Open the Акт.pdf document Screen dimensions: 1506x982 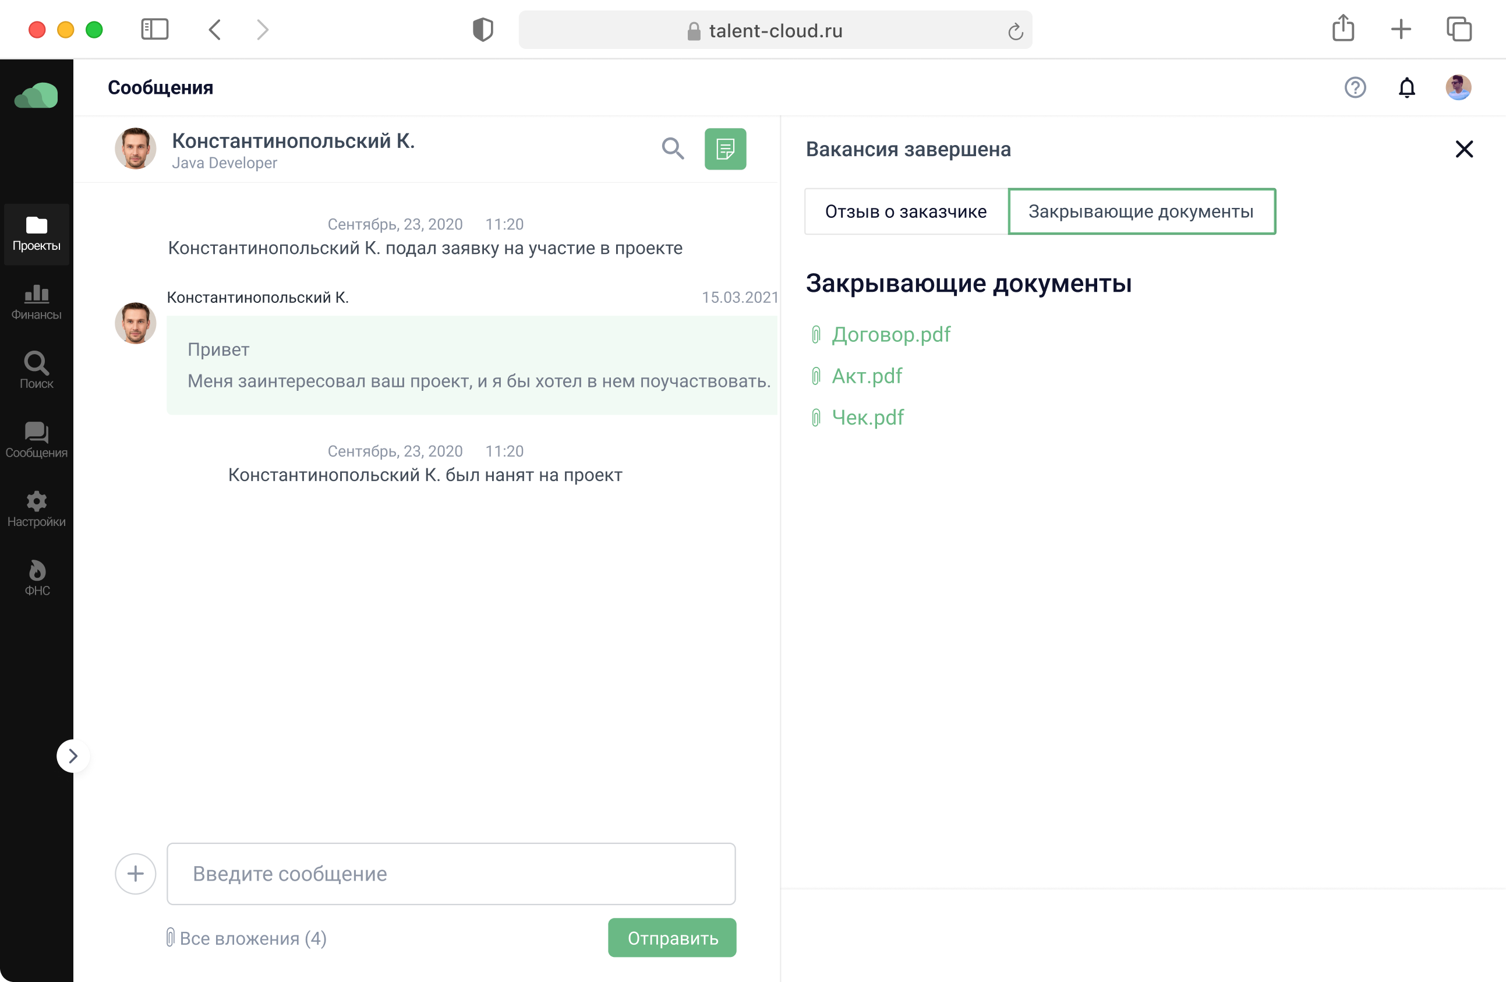tap(866, 375)
